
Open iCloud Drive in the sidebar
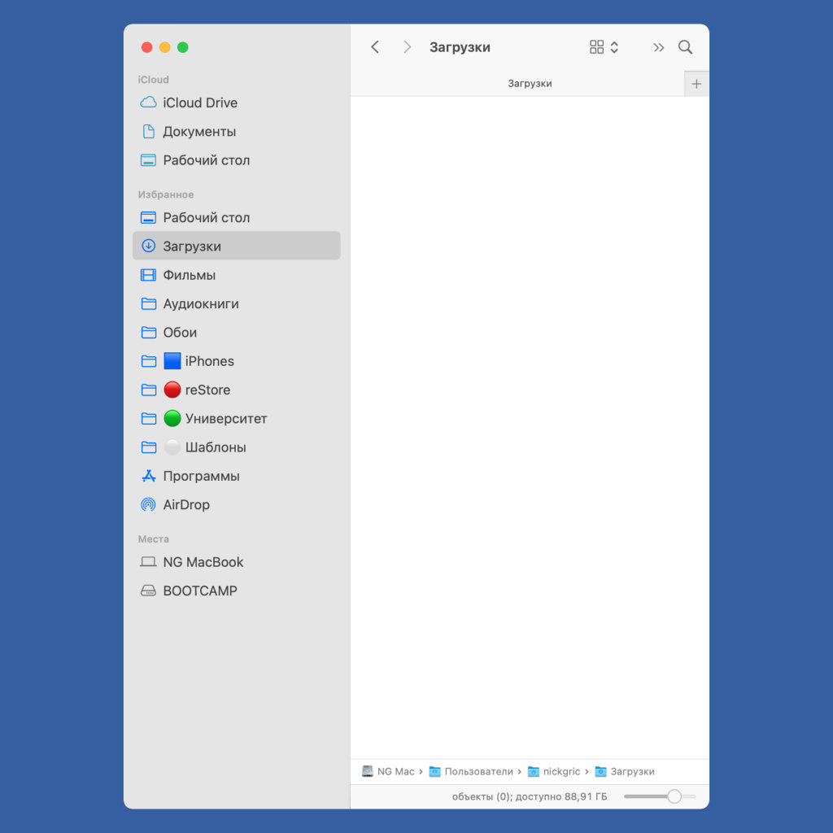pyautogui.click(x=236, y=102)
